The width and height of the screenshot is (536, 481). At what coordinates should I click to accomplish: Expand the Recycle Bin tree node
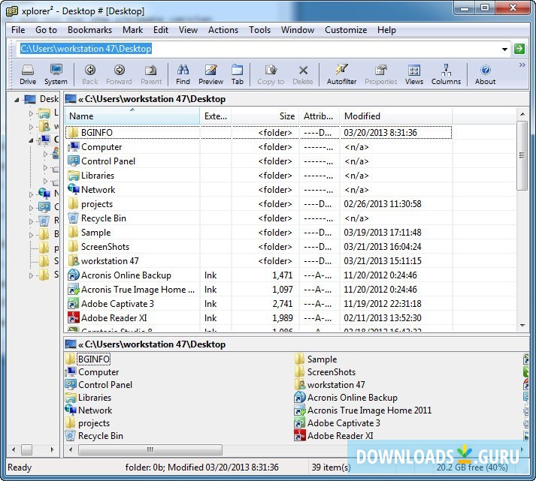point(31,221)
